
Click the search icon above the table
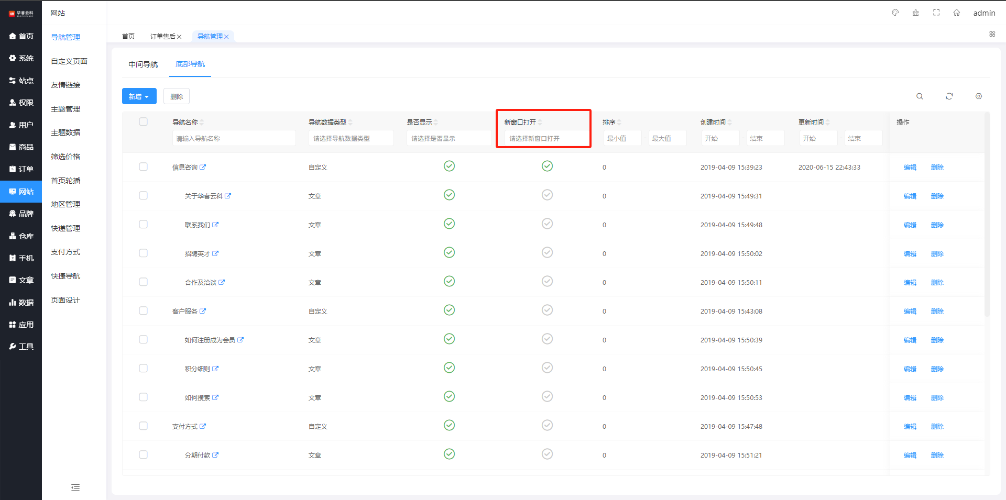click(x=920, y=96)
